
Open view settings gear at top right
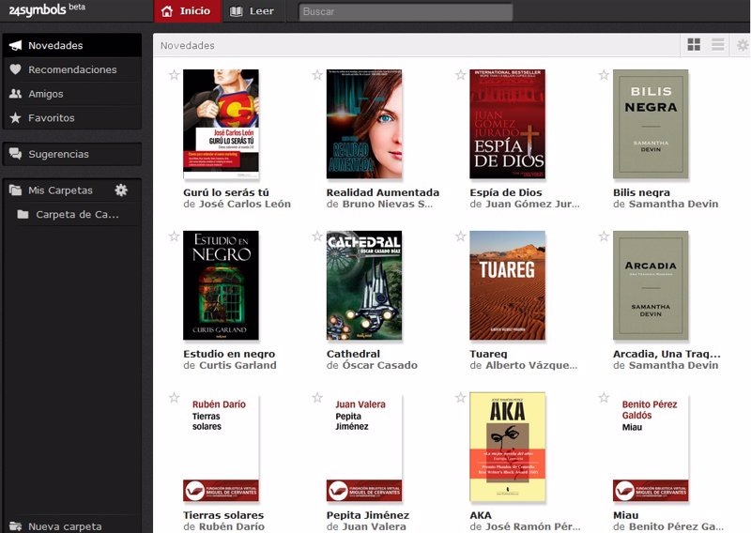tap(743, 45)
